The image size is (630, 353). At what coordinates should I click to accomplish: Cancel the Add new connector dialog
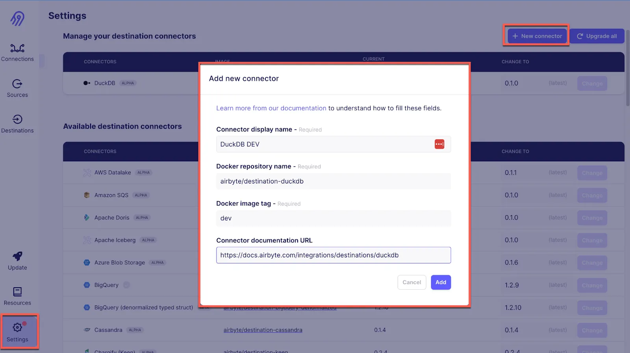412,282
